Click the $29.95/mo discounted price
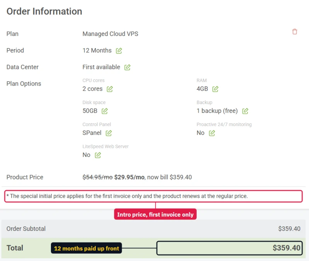Viewport: 309px width, 261px height. 129,177
